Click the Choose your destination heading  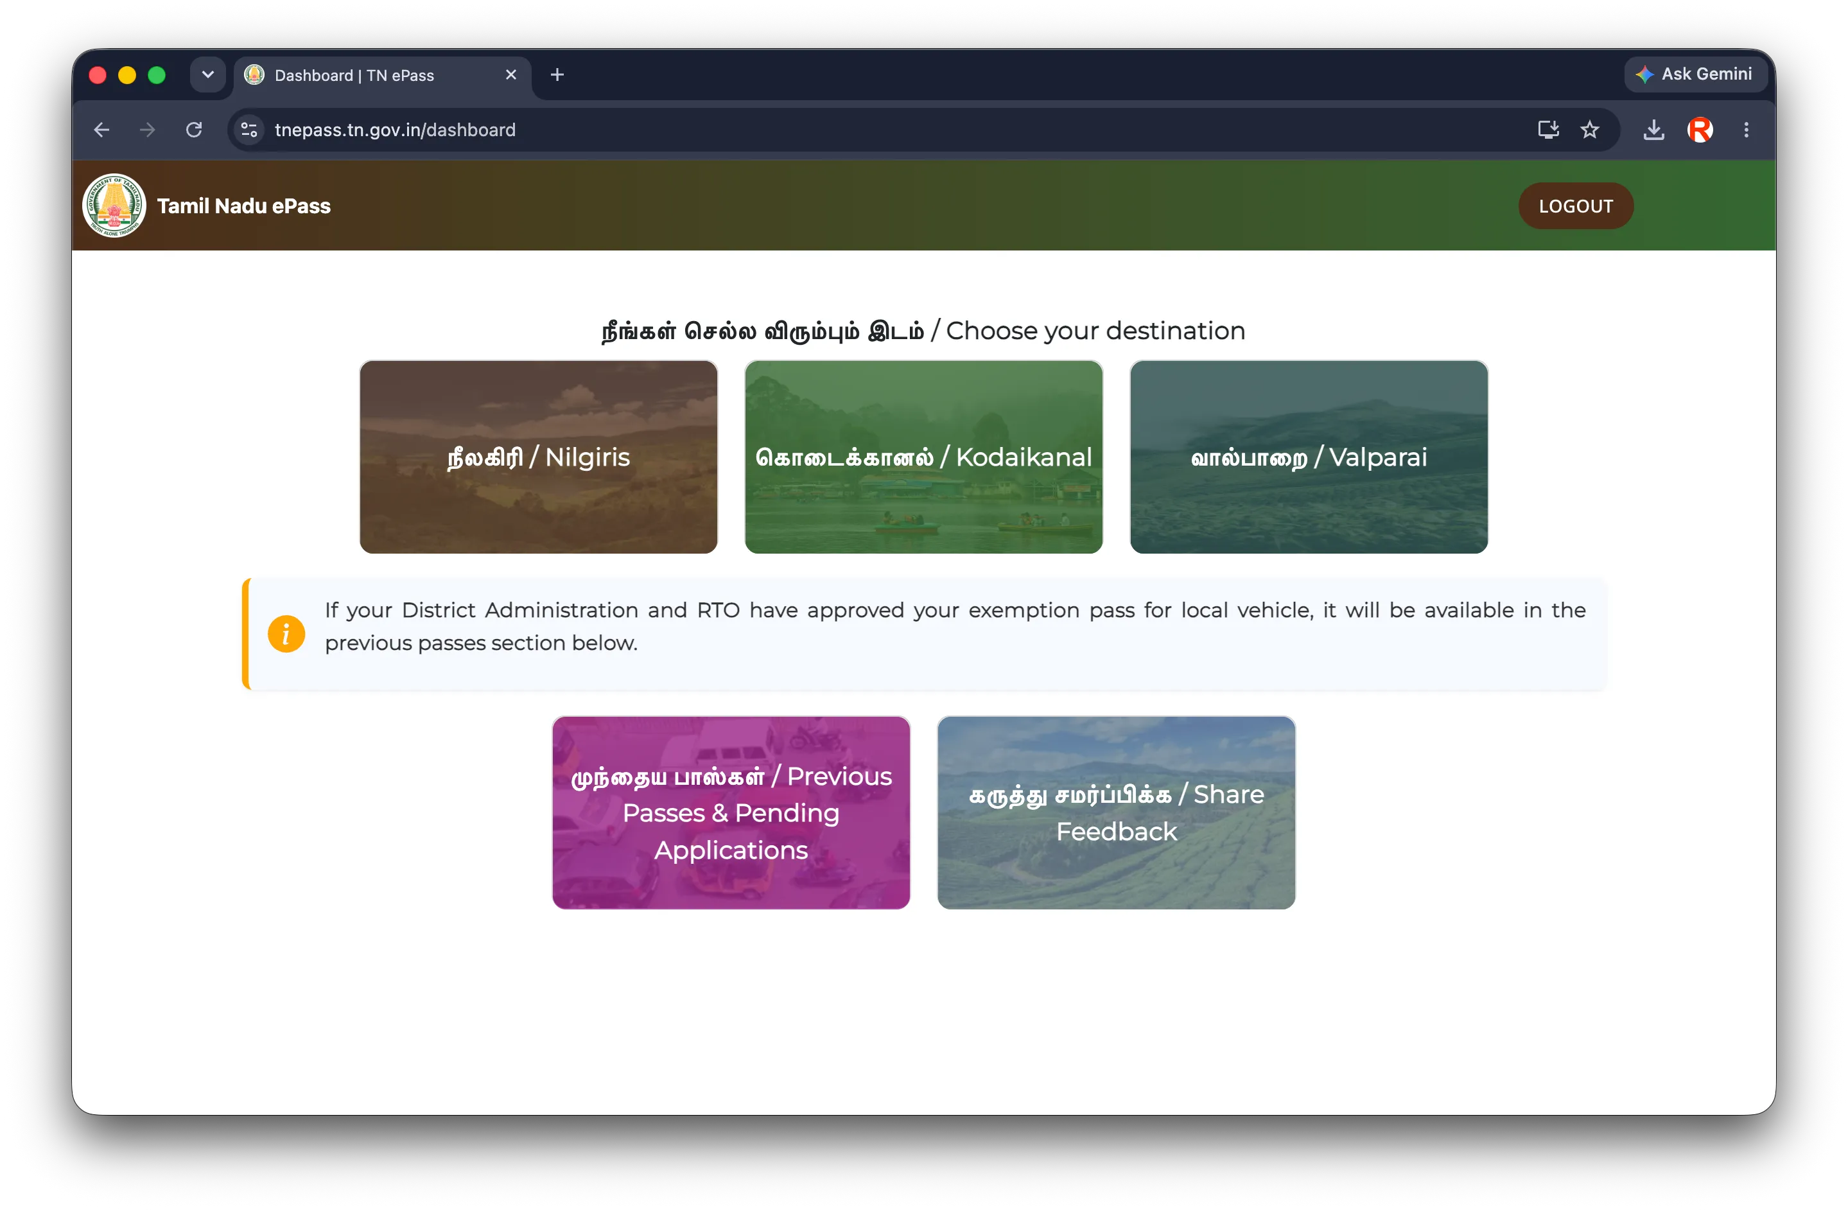click(x=923, y=331)
